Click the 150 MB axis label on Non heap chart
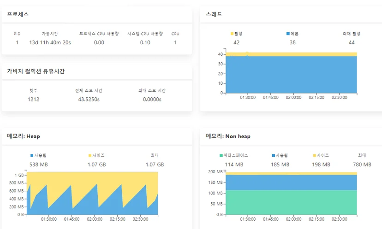Image resolution: width=382 pixels, height=229 pixels. (x=215, y=182)
